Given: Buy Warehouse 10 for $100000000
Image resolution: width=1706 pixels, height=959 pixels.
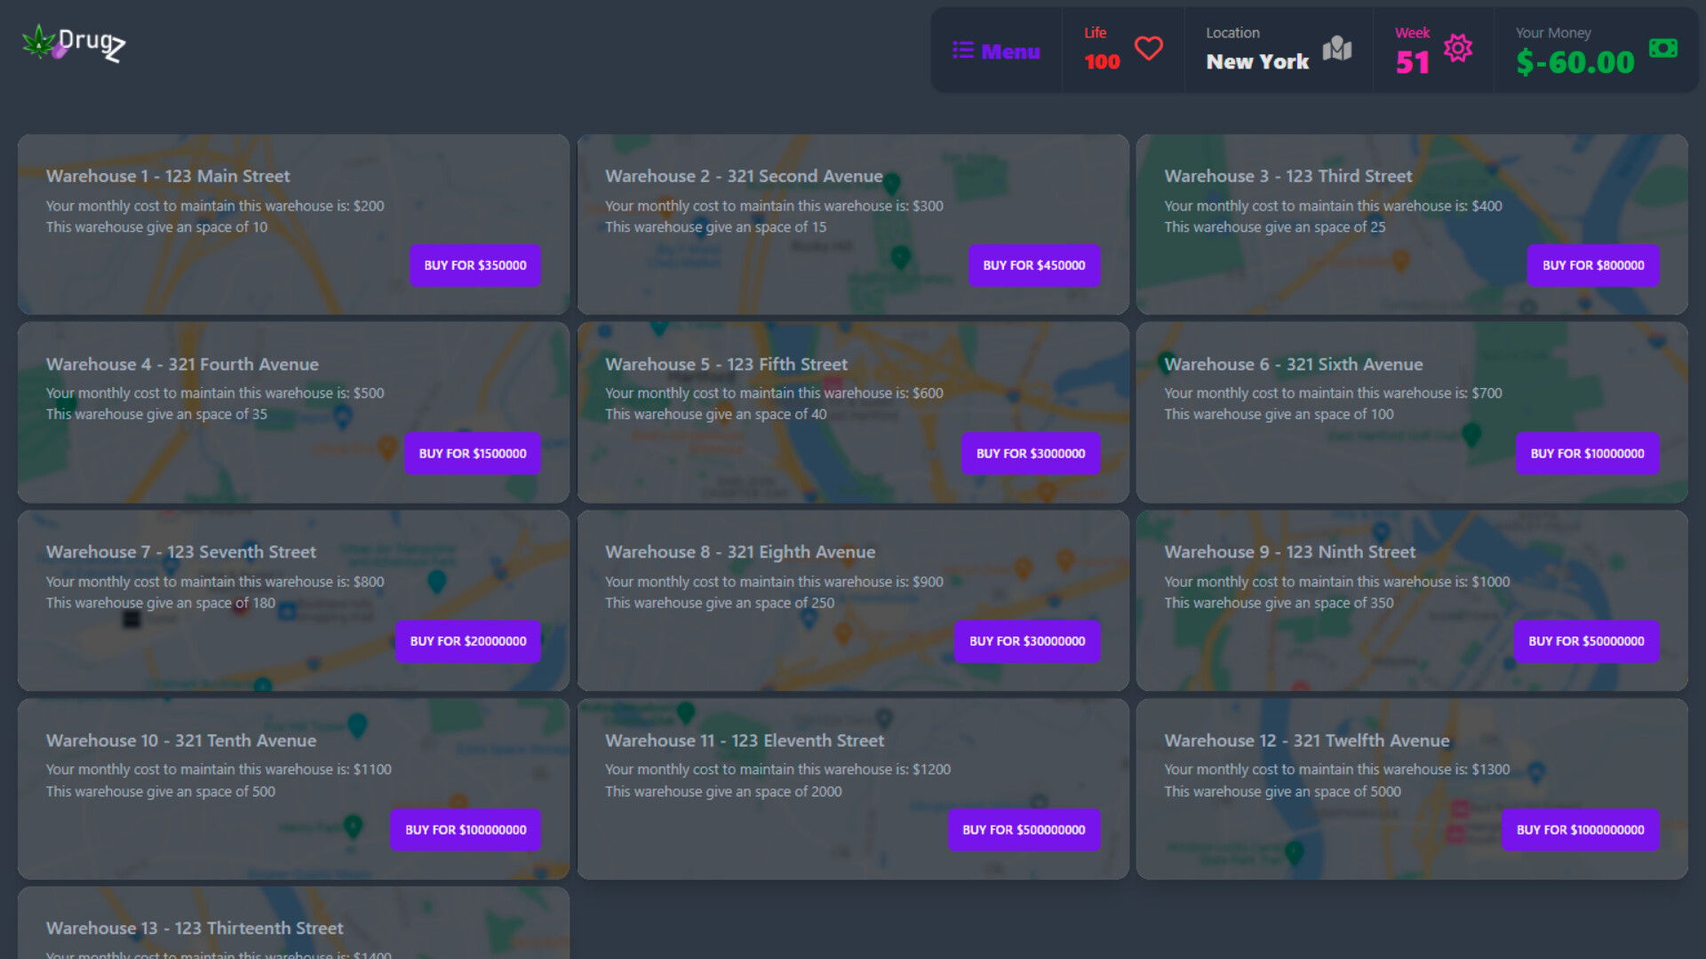Looking at the screenshot, I should 465,829.
